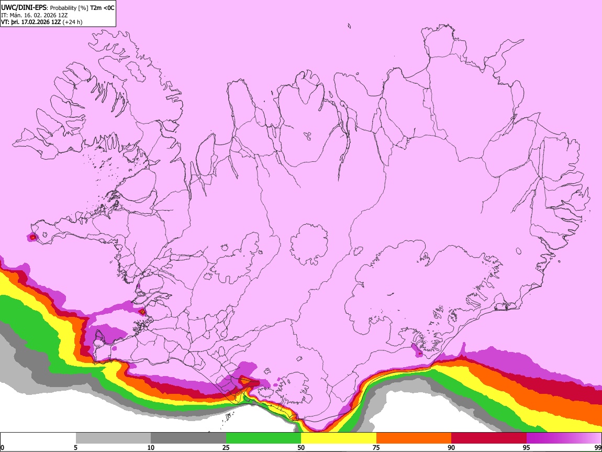Click the legend label 0
The image size is (602, 452).
3,448
